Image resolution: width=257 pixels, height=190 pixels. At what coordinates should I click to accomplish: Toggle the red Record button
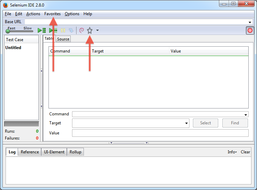[250, 30]
